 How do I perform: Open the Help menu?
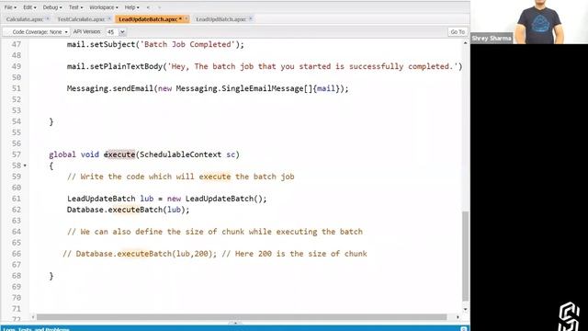click(x=131, y=7)
